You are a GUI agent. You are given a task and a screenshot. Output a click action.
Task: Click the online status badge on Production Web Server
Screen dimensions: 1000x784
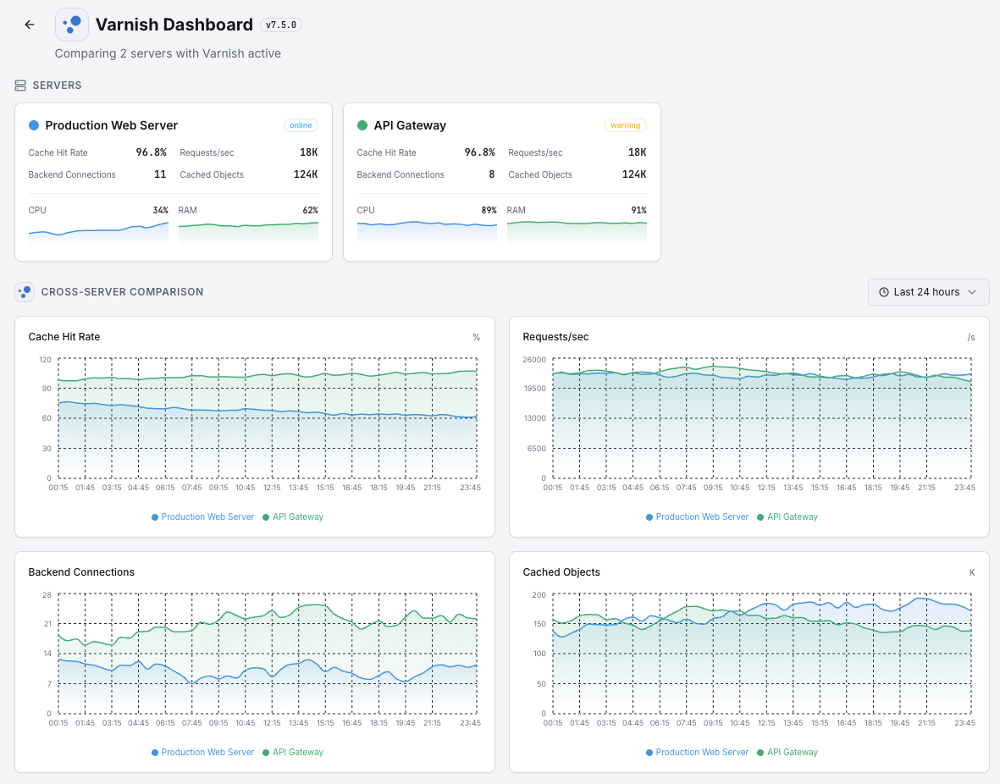tap(301, 124)
